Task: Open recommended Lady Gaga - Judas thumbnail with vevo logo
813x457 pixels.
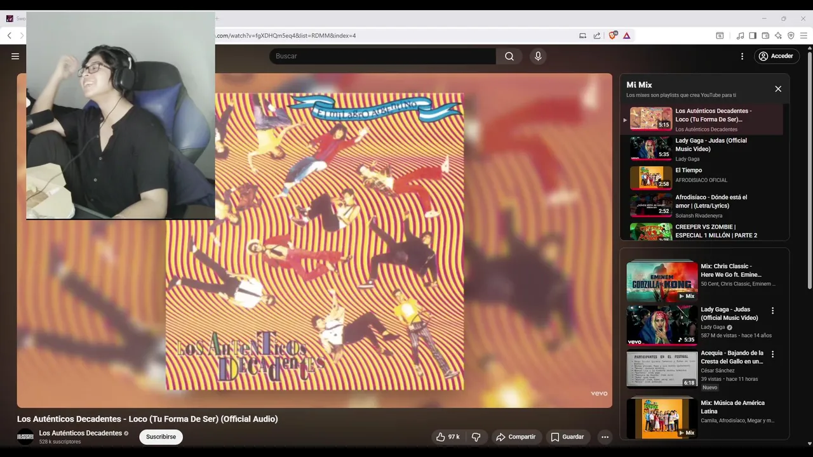Action: (662, 325)
